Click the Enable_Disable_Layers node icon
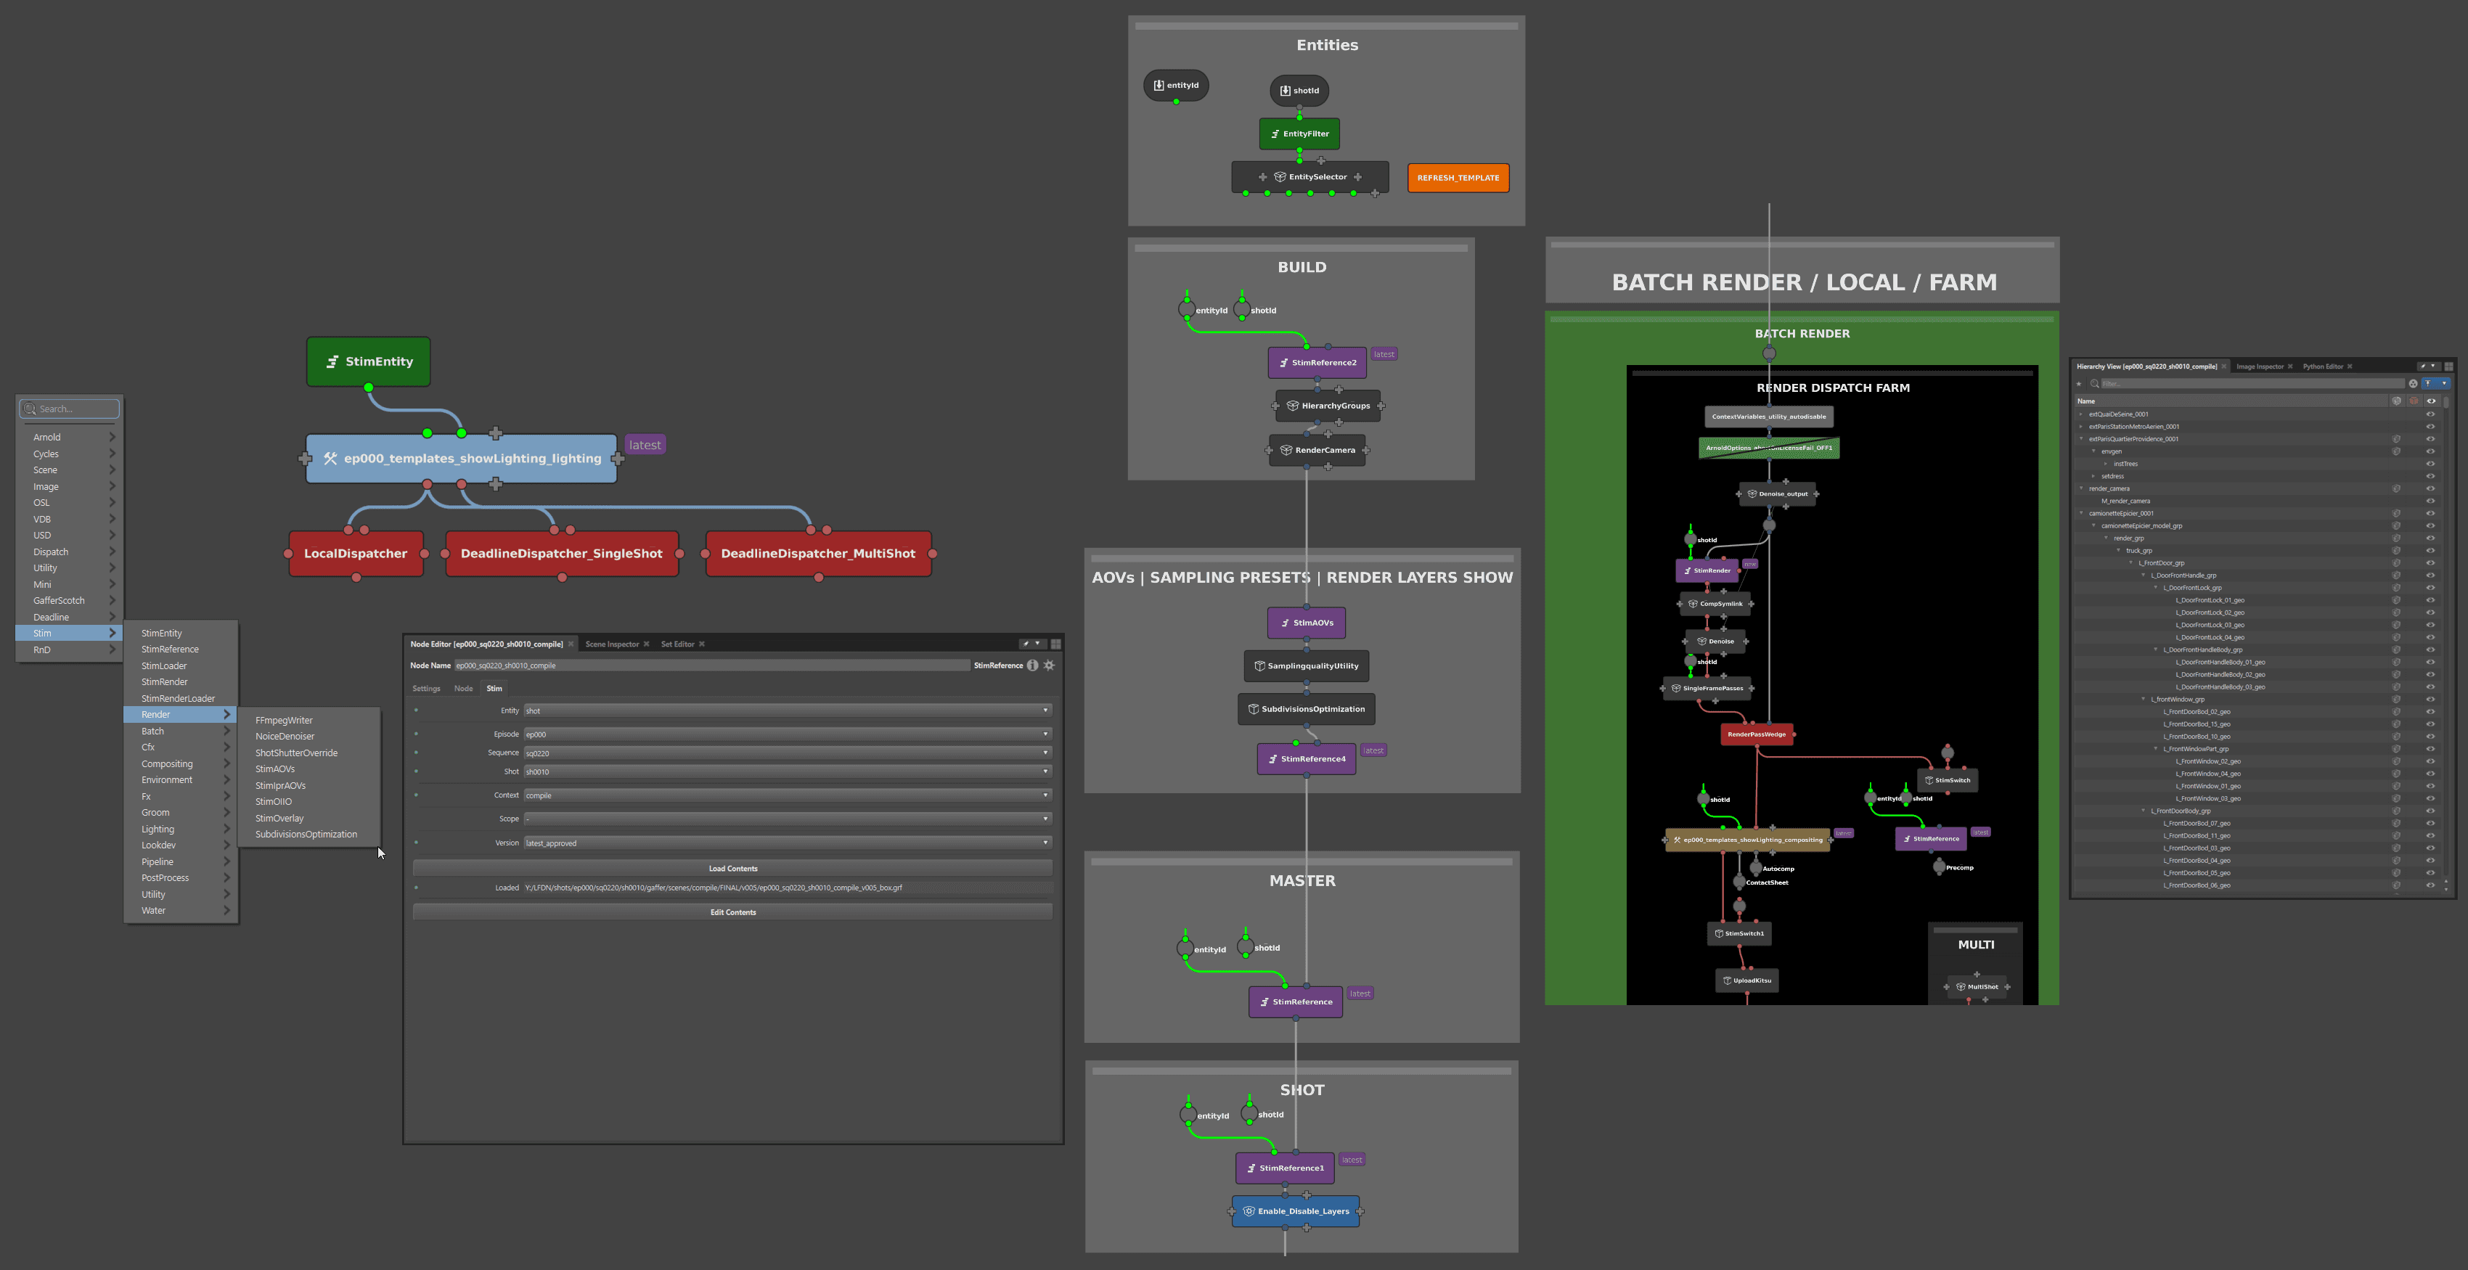The width and height of the screenshot is (2468, 1270). pos(1249,1211)
